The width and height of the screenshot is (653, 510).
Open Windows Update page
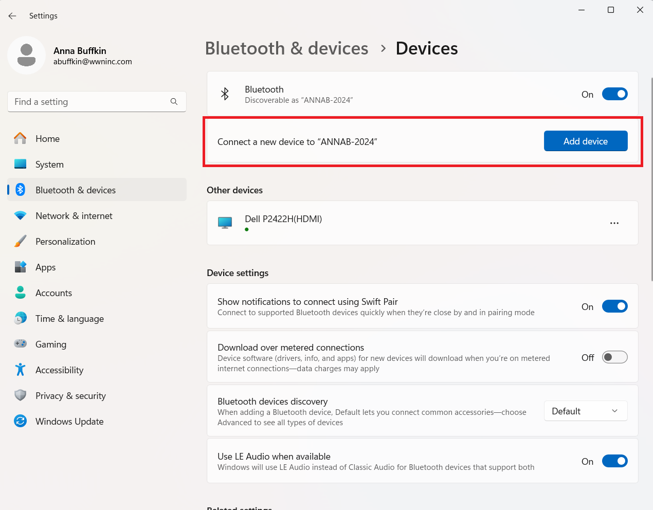(97, 421)
